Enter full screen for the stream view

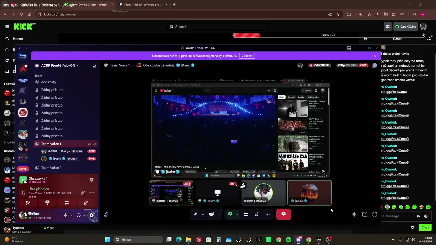point(375,214)
